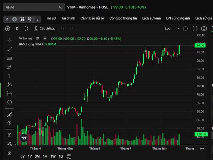Click the lightbulb ideas icon
The width and height of the screenshot is (213, 160).
(x=30, y=19)
